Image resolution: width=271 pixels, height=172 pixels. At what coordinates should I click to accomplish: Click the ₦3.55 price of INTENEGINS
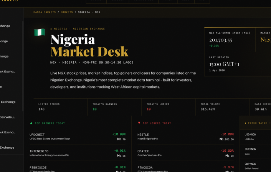pos(121,156)
